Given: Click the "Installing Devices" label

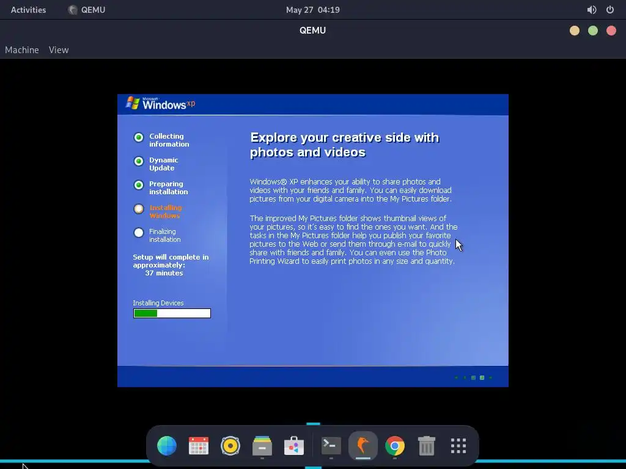Looking at the screenshot, I should tap(158, 303).
